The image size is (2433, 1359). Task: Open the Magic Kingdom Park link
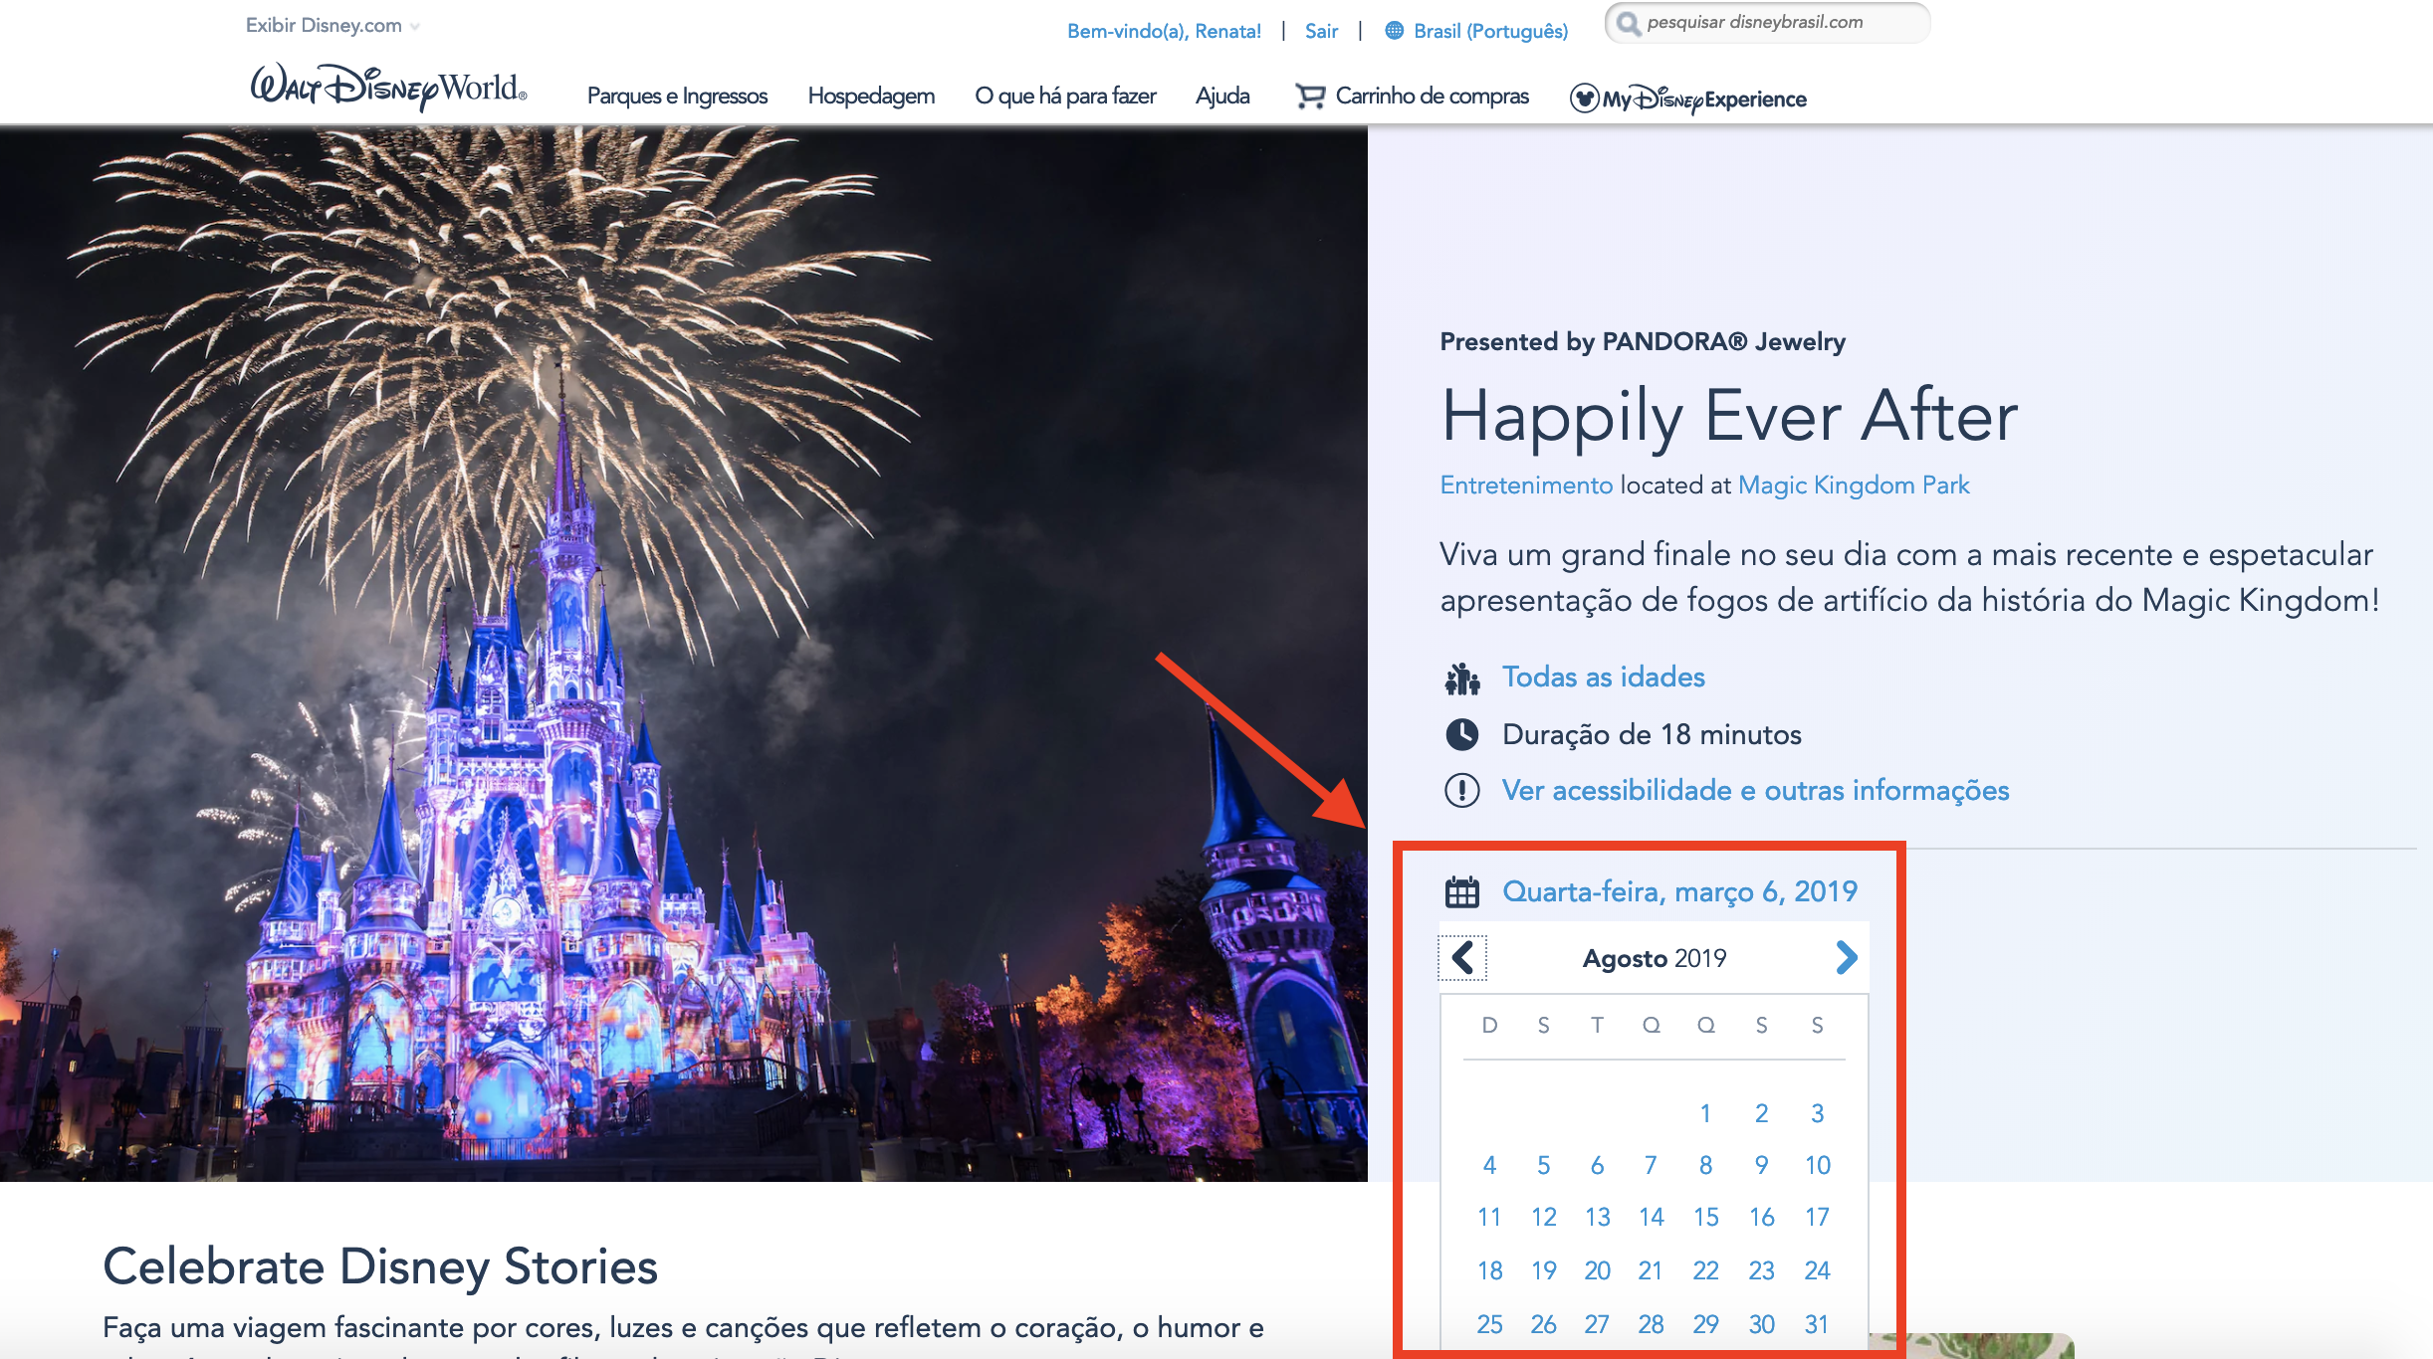pyautogui.click(x=1854, y=485)
